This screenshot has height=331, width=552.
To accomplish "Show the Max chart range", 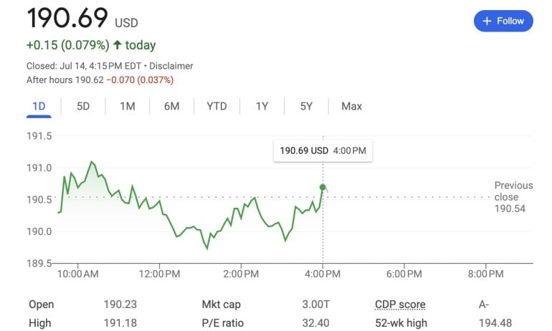I will coord(351,106).
